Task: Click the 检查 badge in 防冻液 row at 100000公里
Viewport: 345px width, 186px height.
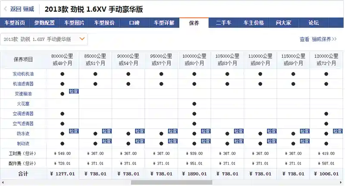Action: pyautogui.click(x=206, y=131)
